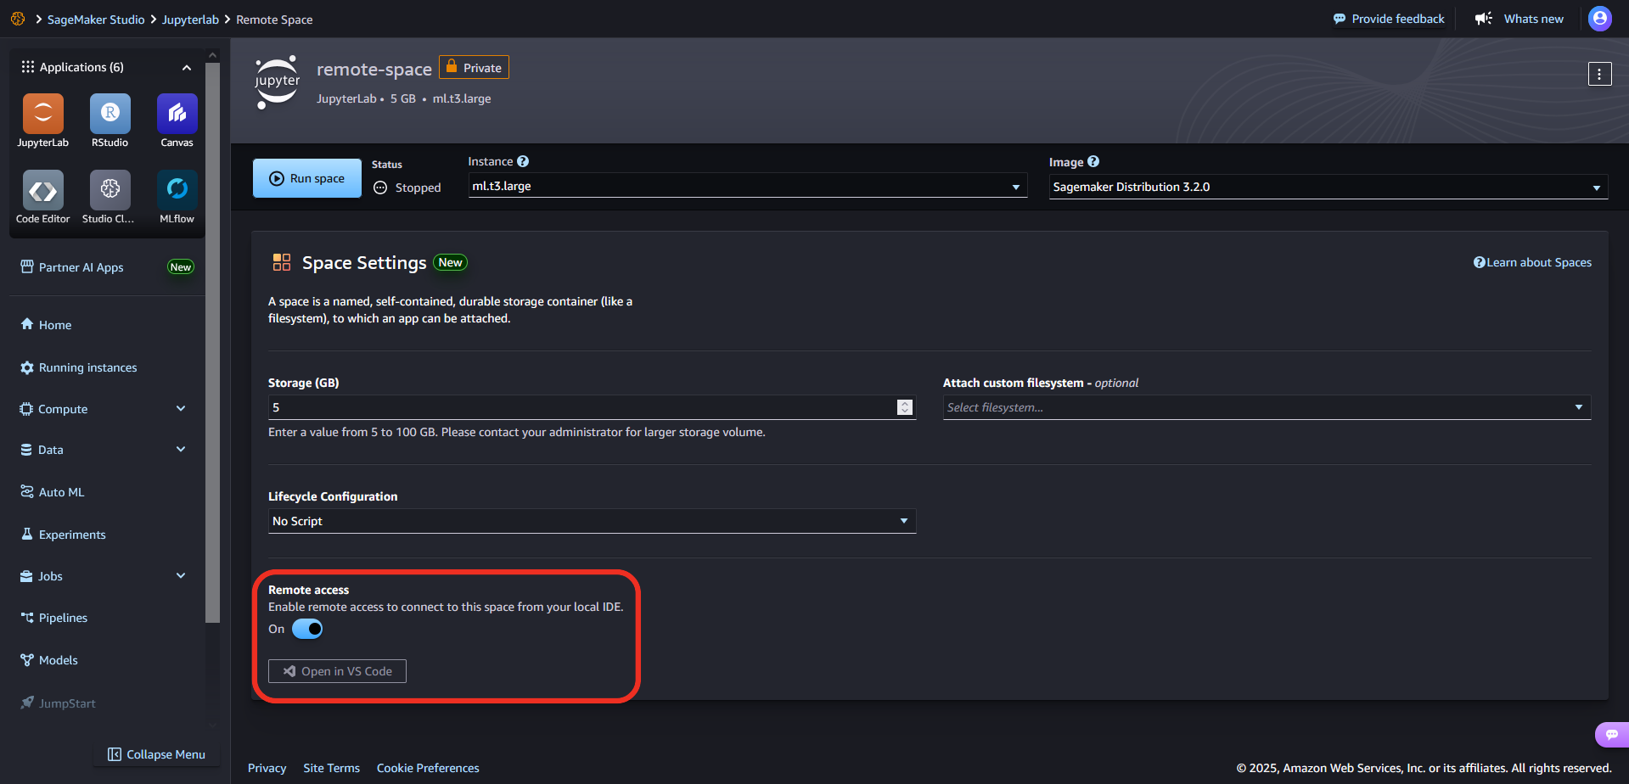Open the Lifecycle Configuration dropdown

(x=592, y=521)
